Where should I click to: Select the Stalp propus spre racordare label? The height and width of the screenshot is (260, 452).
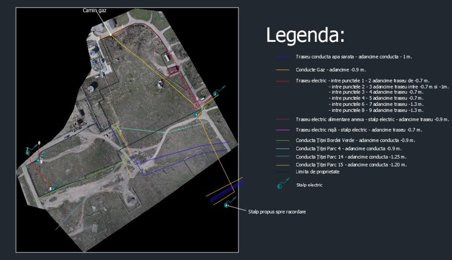point(277,212)
